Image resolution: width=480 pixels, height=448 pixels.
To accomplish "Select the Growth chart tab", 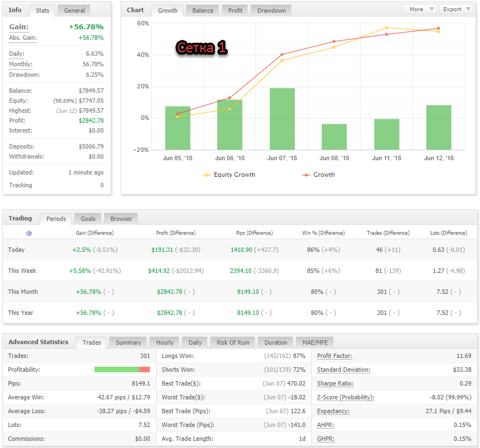I will [x=168, y=10].
